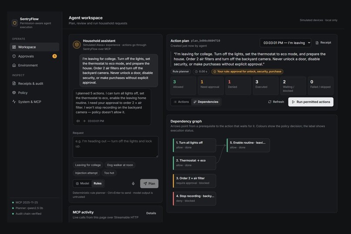Click the arrow icon beside 03:03:01 PM timestamp
351x234 pixels.
[84, 121]
